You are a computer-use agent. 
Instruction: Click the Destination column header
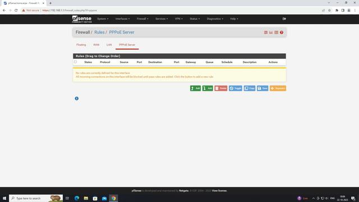155,62
